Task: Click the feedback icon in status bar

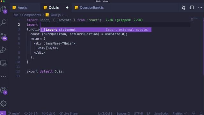Action: click(193, 113)
